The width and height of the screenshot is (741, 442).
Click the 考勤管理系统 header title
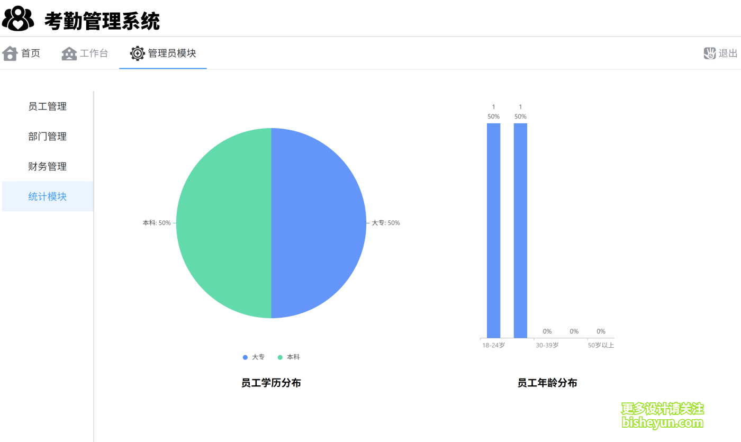(x=102, y=21)
